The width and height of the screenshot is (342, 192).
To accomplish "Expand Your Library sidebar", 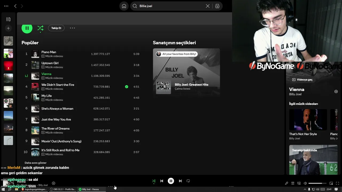I will (8, 19).
